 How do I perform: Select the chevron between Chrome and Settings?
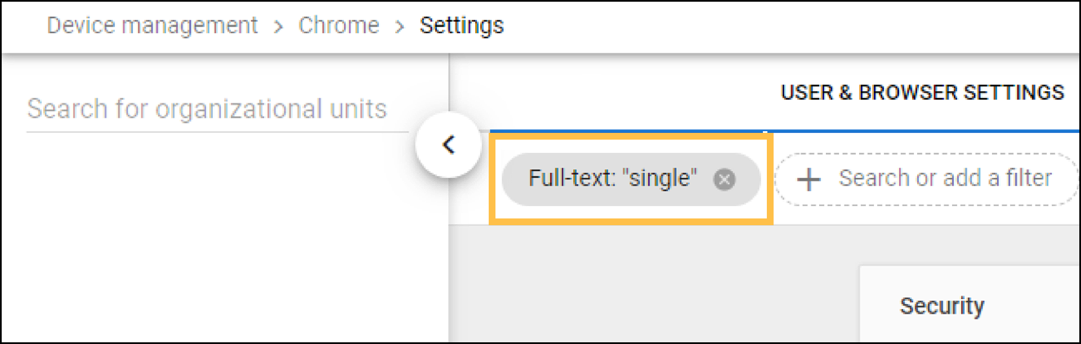(400, 25)
